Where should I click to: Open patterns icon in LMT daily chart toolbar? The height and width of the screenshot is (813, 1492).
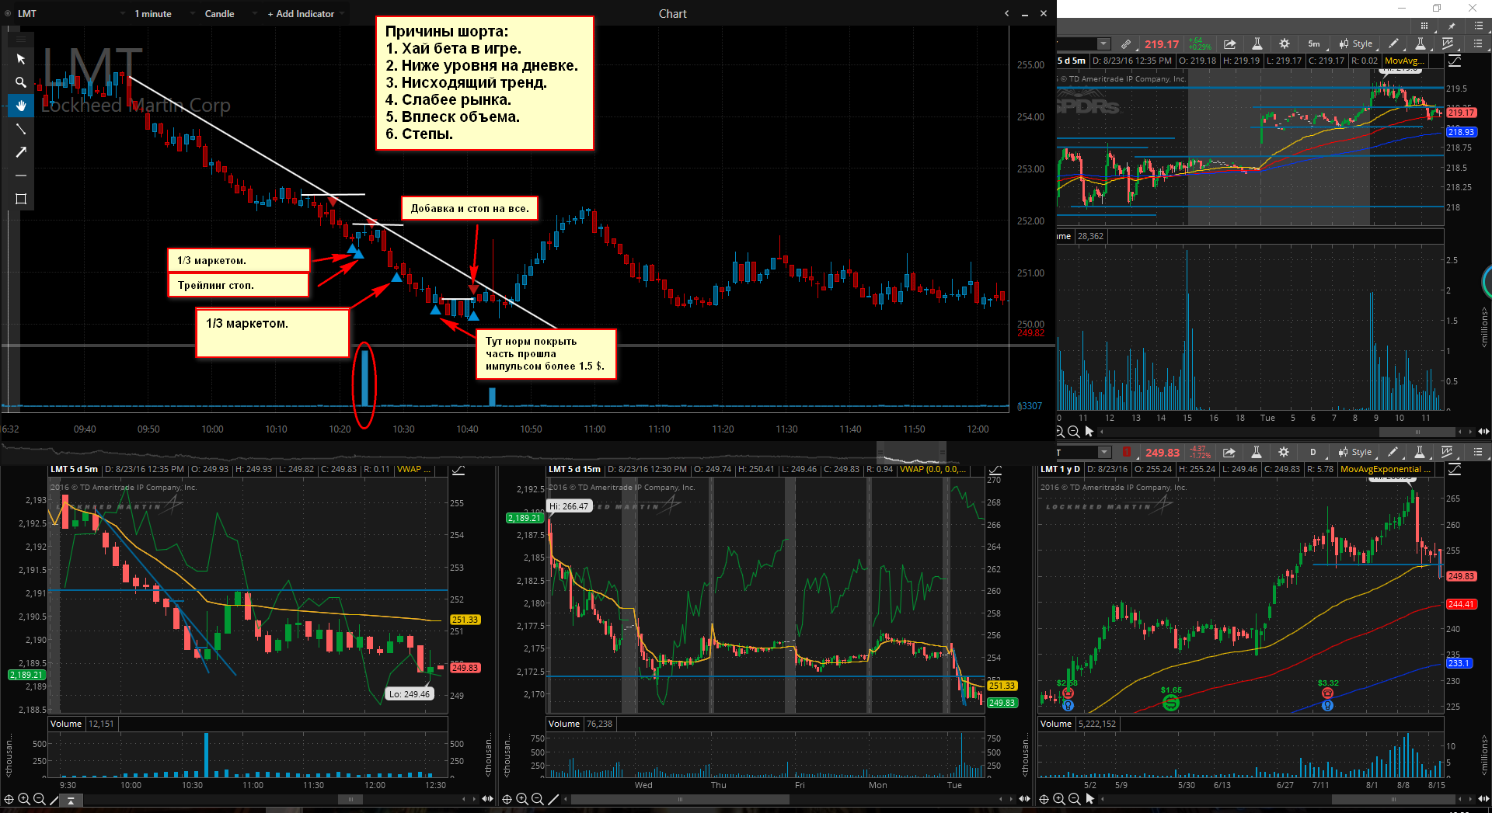(1447, 452)
